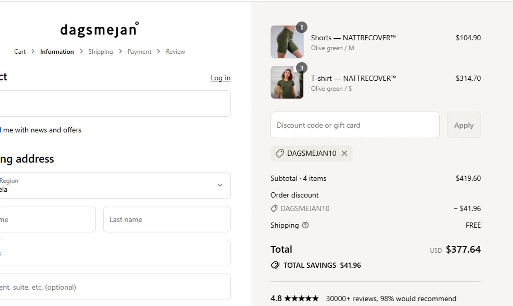The width and height of the screenshot is (513, 306).
Task: Select the Review breadcrumb step
Action: (x=175, y=52)
